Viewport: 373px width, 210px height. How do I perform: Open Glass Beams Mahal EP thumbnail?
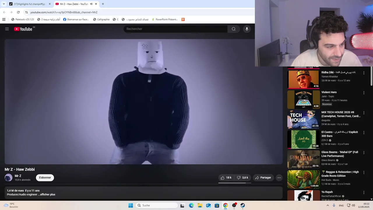coord(303,159)
